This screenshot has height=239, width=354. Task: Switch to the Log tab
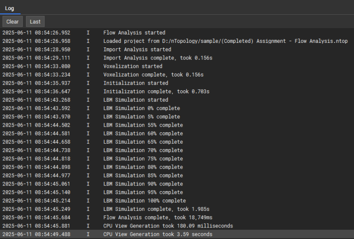[x=10, y=8]
